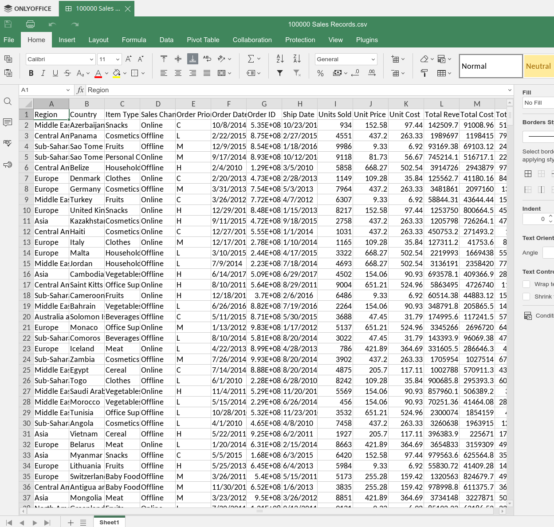Sort descending Z to A

click(x=297, y=59)
